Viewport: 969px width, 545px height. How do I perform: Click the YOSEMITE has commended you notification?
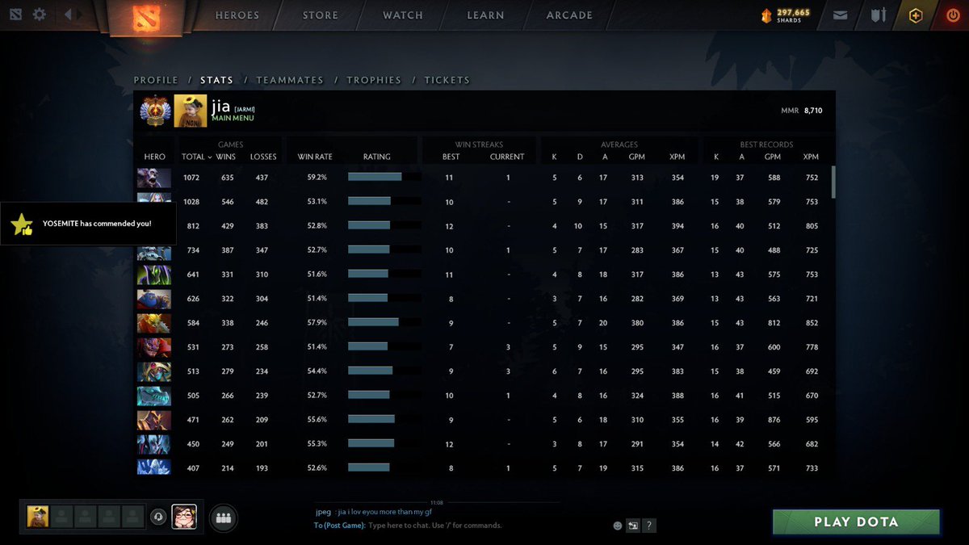pyautogui.click(x=88, y=224)
